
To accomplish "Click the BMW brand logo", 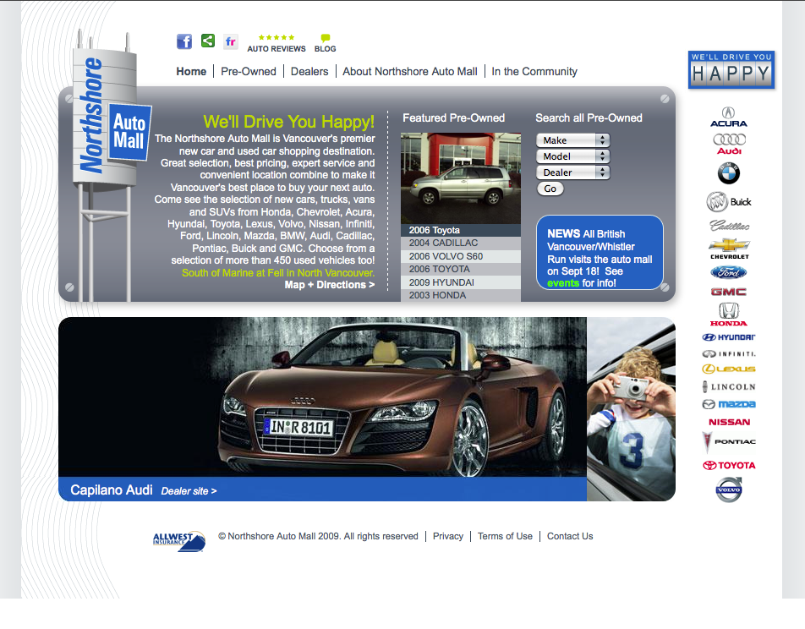I will [x=729, y=173].
